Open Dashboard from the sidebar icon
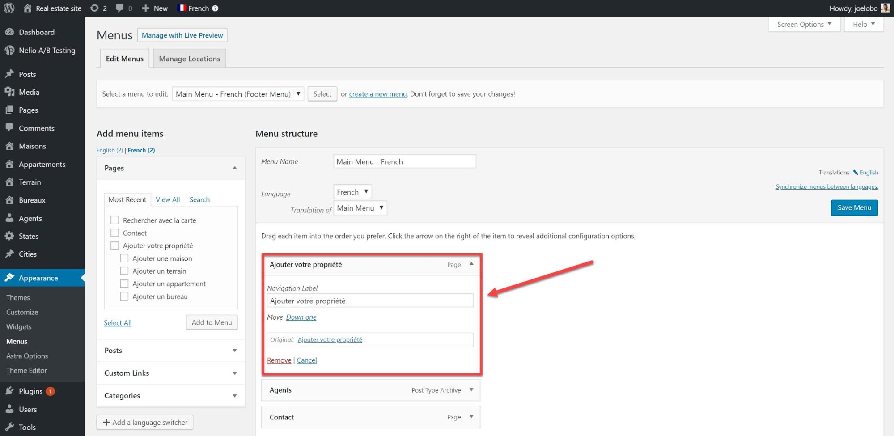This screenshot has width=894, height=436. pos(9,32)
